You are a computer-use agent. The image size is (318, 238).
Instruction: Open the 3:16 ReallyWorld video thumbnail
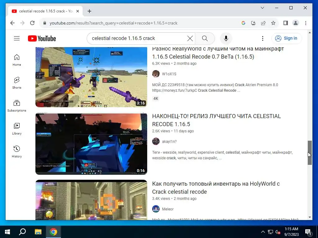tap(91, 77)
